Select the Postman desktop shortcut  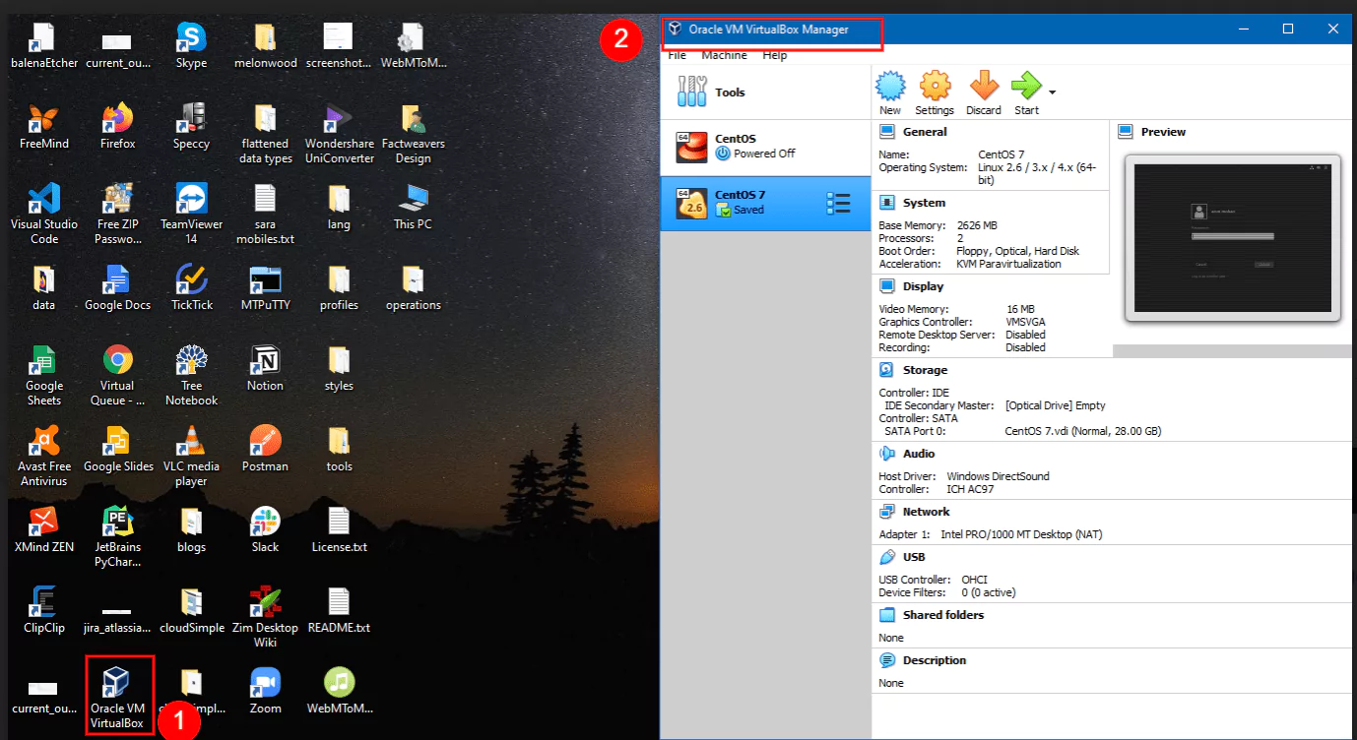[x=265, y=450]
